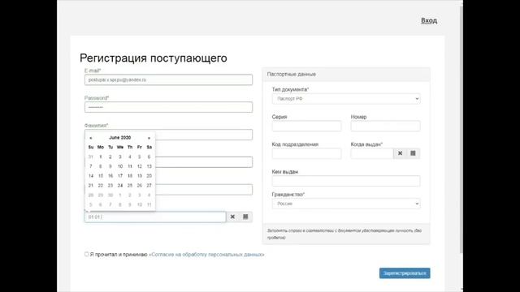Clear the birth date field with the X icon

(x=232, y=217)
